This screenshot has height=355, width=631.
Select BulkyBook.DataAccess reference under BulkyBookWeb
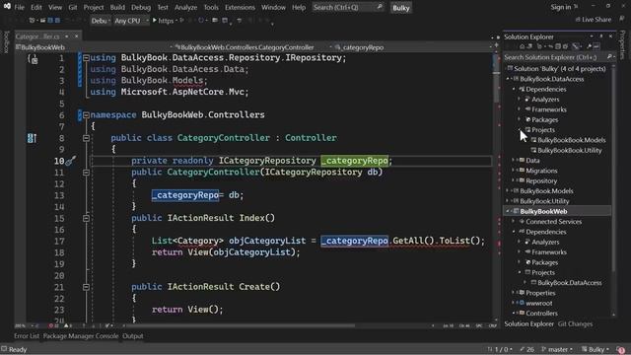(x=570, y=283)
